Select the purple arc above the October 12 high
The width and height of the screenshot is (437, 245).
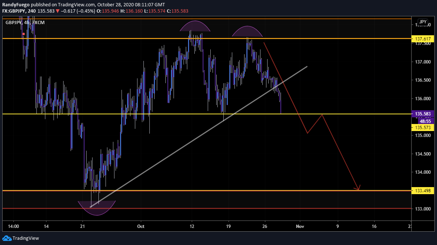click(195, 26)
